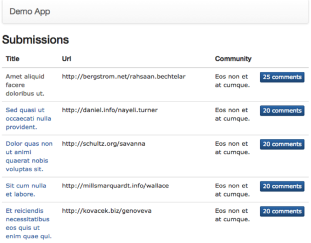
Task: Click URL http://bergstrom.net/rahsaan.bechtelar
Action: pyautogui.click(x=124, y=77)
